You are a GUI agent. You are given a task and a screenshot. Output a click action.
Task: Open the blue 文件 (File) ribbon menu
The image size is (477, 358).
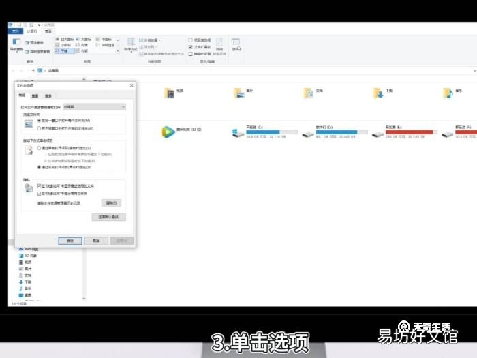pyautogui.click(x=16, y=31)
